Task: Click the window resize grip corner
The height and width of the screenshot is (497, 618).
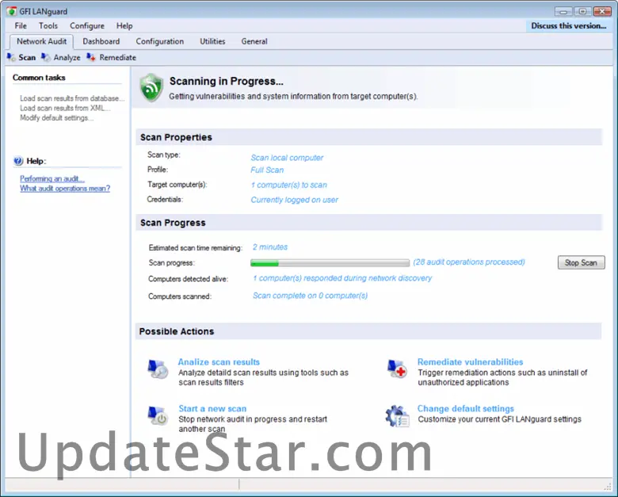Action: [x=607, y=486]
